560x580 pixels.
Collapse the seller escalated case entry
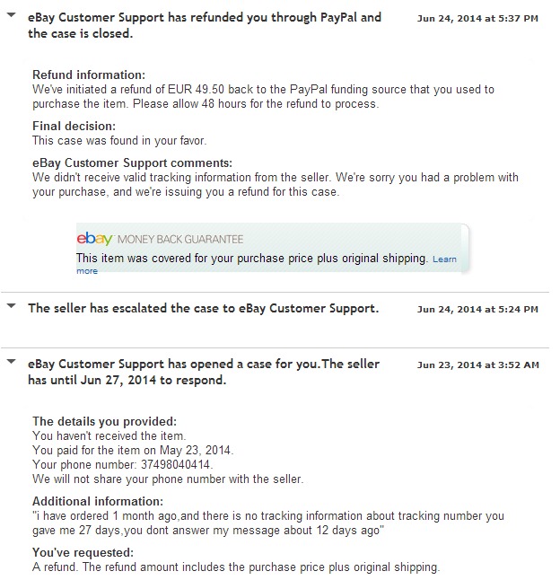pyautogui.click(x=12, y=306)
